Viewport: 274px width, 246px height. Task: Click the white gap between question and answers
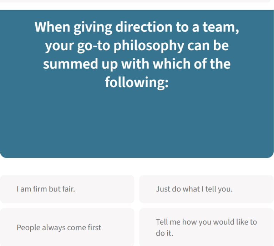coord(137,166)
